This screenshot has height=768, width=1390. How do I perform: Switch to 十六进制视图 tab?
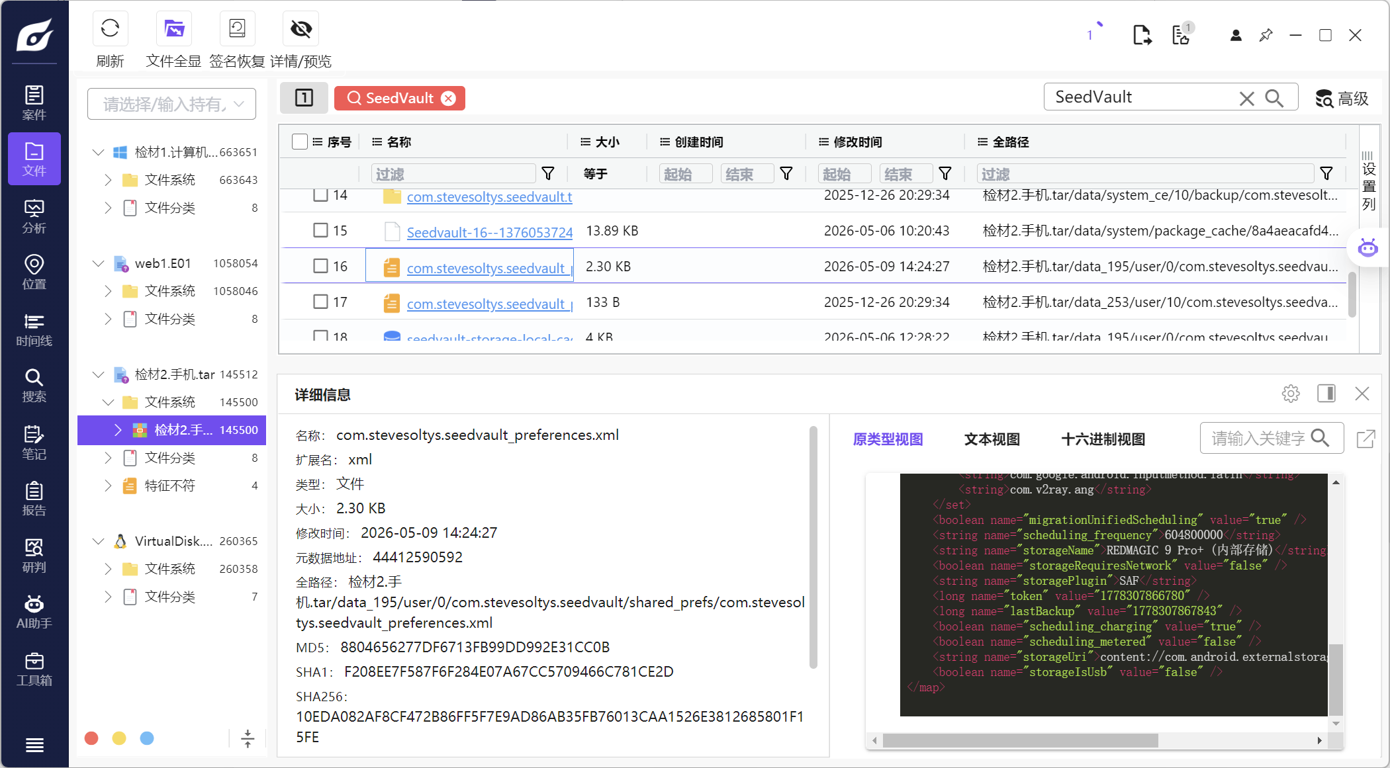click(x=1103, y=439)
